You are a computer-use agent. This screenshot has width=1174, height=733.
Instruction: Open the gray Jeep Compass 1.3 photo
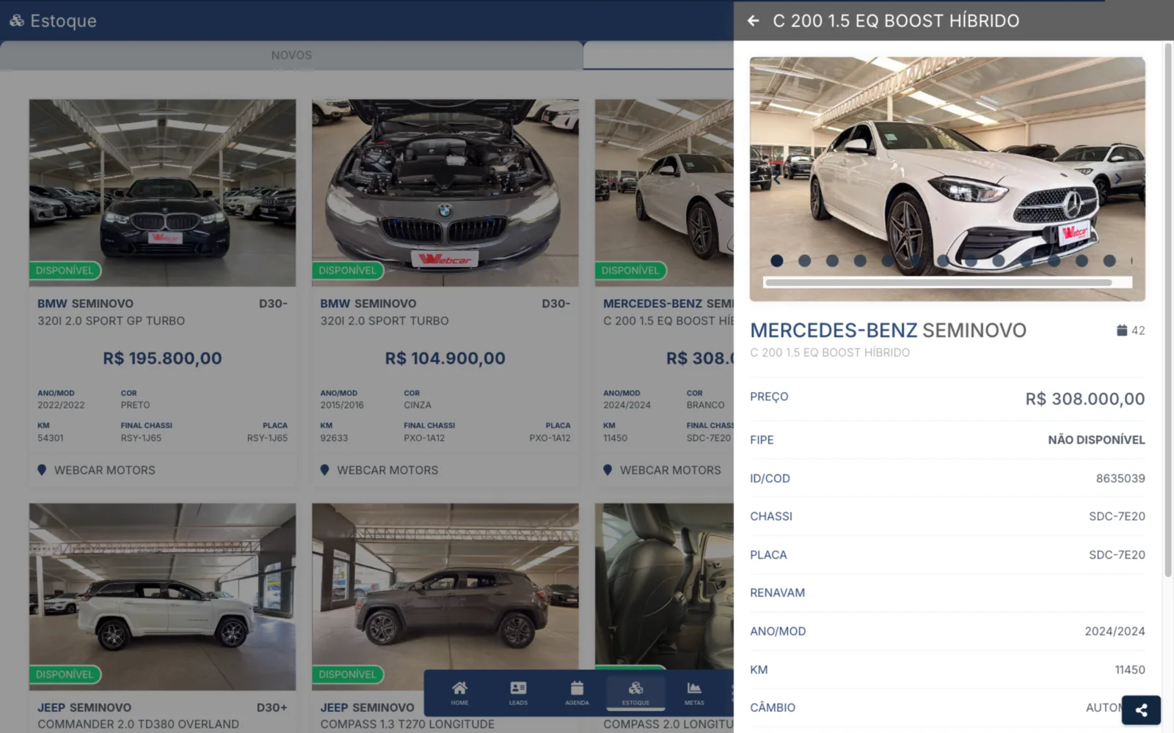coord(445,586)
